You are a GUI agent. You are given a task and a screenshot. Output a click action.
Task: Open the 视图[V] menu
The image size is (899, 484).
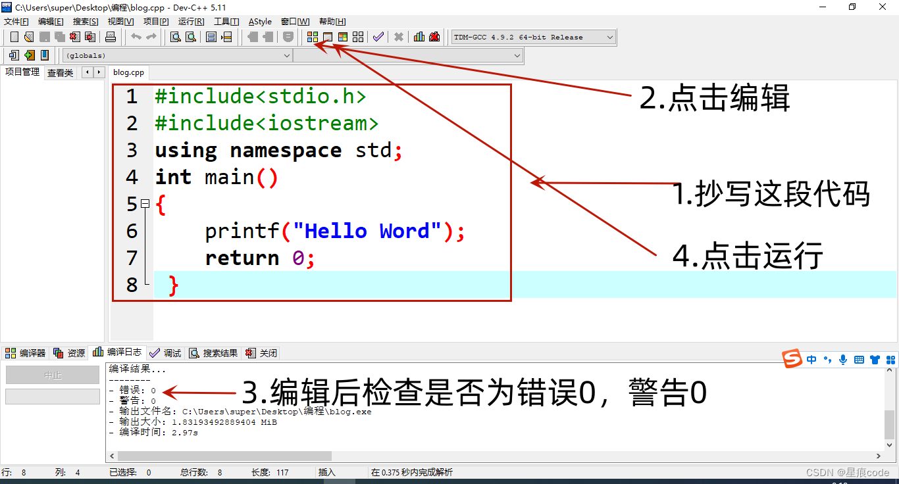point(120,22)
